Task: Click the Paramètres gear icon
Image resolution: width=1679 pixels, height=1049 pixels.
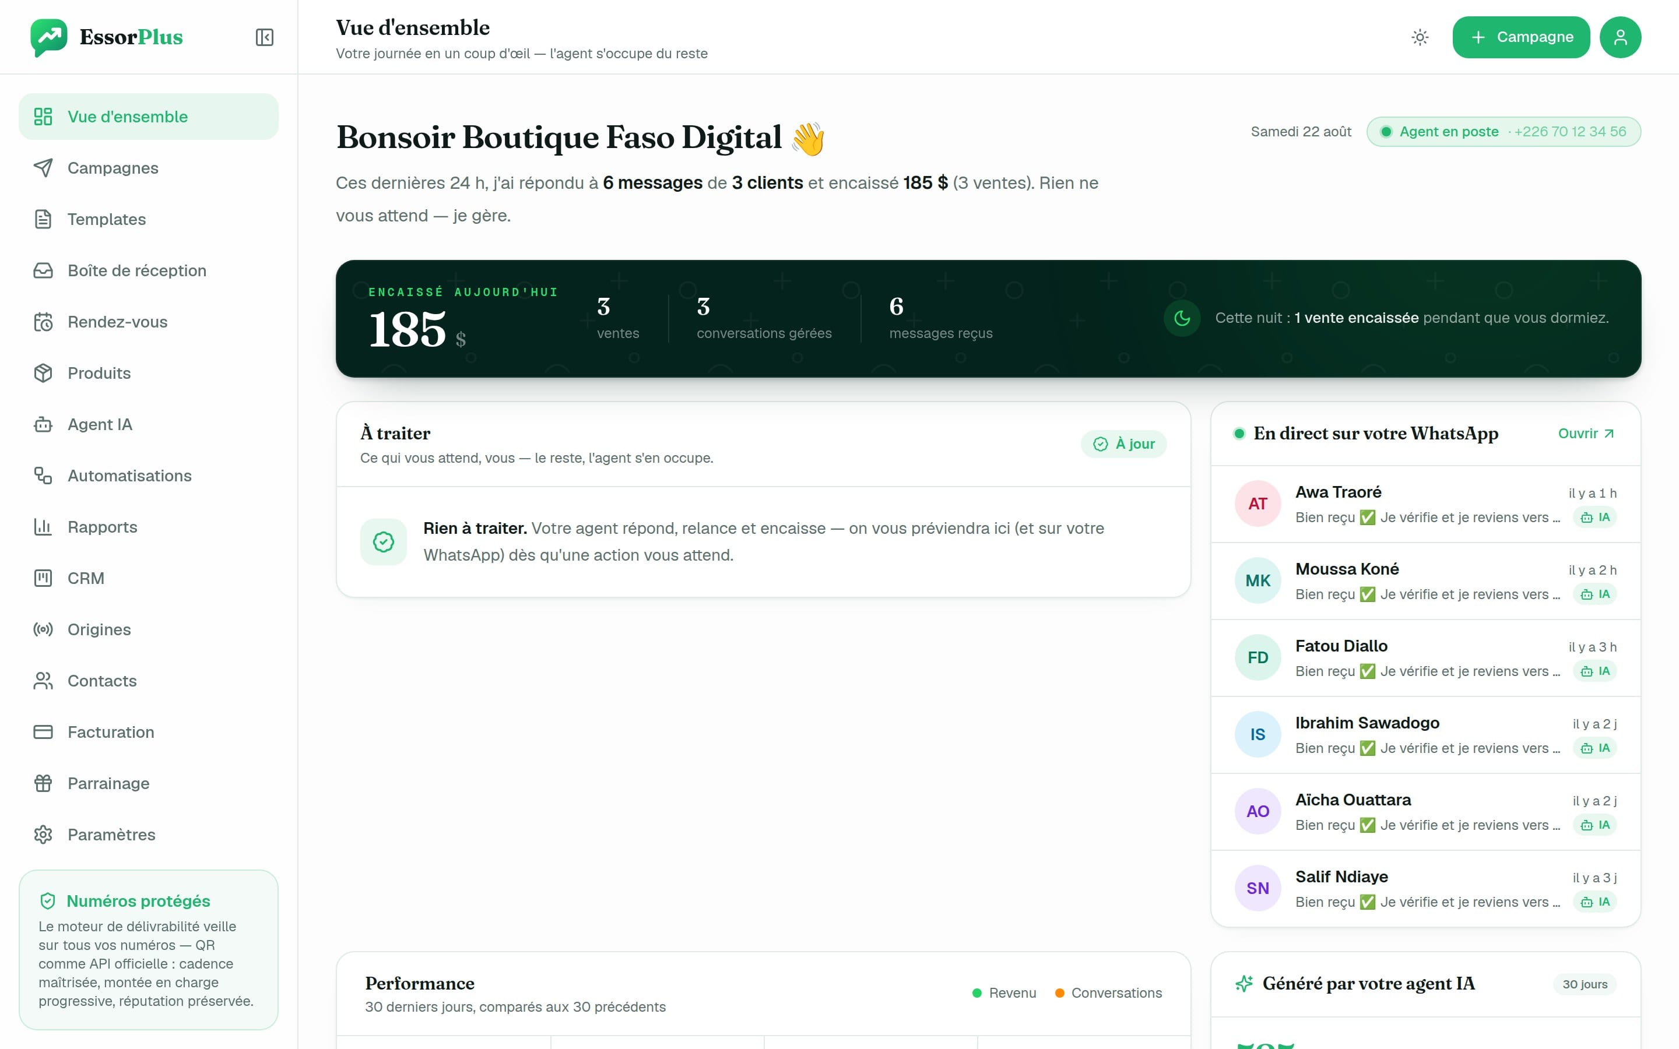Action: click(x=43, y=835)
